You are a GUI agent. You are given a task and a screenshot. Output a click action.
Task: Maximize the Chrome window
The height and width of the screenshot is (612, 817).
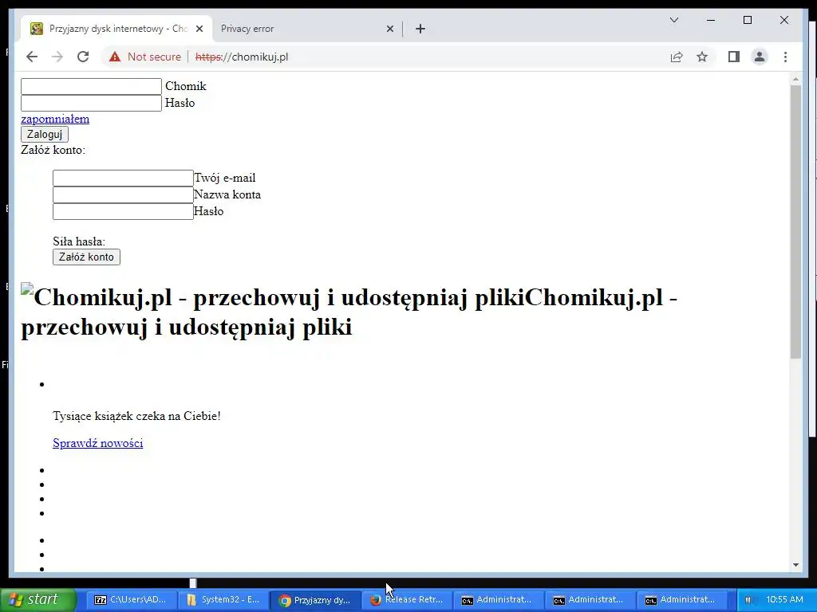tap(747, 20)
